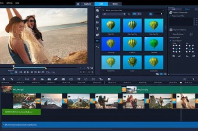Enable the Replace Last Filter checkbox
The image size is (198, 131).
[x=170, y=16]
